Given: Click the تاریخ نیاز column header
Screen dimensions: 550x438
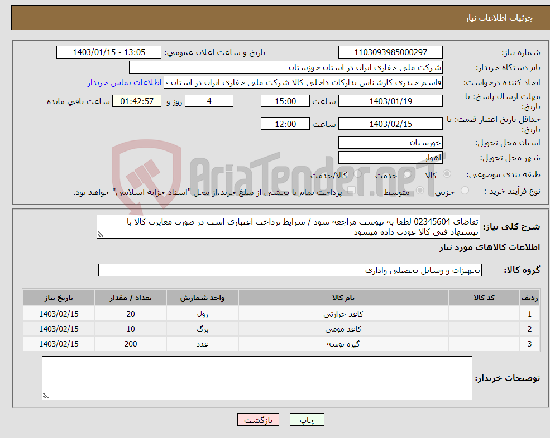Looking at the screenshot, I should [59, 298].
